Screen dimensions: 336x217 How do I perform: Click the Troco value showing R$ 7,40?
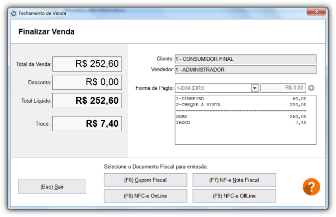tap(87, 124)
